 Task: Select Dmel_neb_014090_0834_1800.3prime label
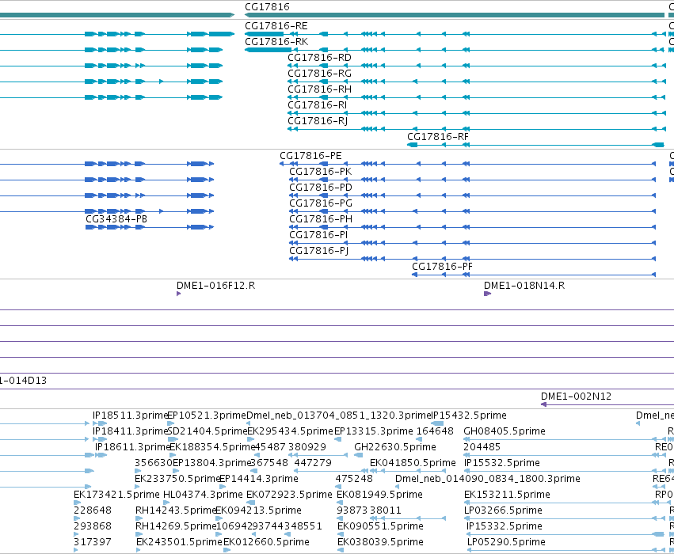pyautogui.click(x=487, y=479)
